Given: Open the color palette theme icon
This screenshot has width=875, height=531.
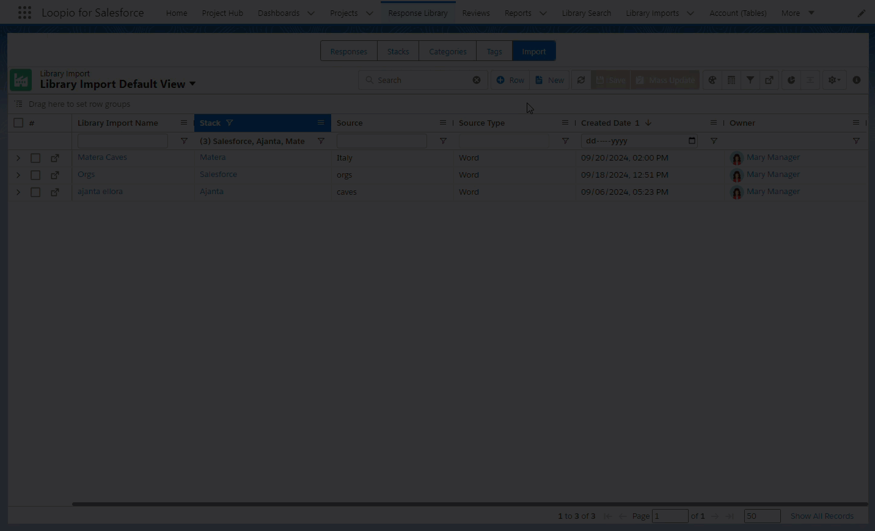Looking at the screenshot, I should click(x=712, y=80).
